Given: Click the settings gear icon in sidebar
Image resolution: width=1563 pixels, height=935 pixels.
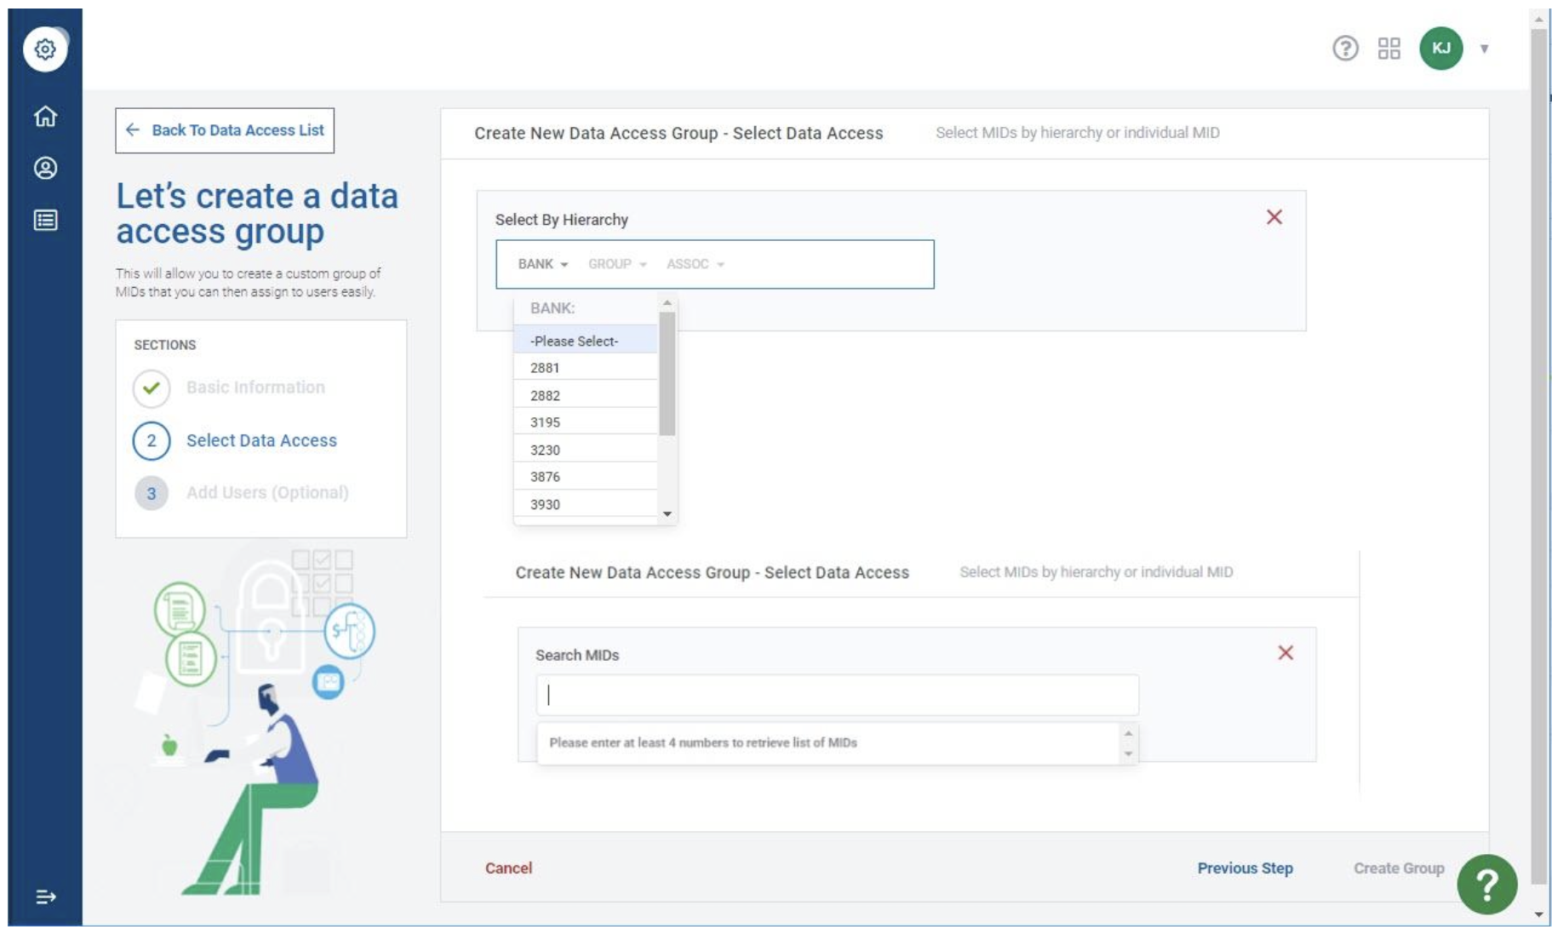Looking at the screenshot, I should tap(45, 49).
